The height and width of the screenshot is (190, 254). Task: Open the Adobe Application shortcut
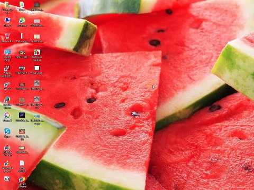pyautogui.click(x=7, y=71)
